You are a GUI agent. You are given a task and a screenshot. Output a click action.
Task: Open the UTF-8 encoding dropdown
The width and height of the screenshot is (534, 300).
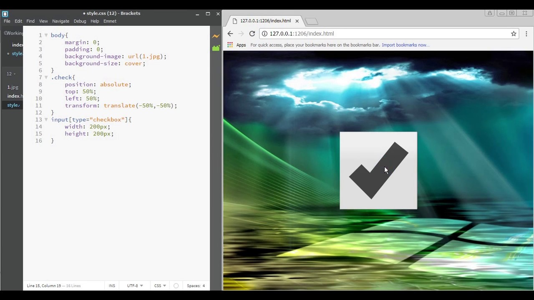(x=135, y=286)
